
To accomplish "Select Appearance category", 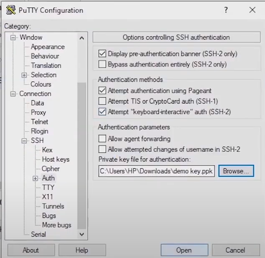I will click(x=48, y=47).
